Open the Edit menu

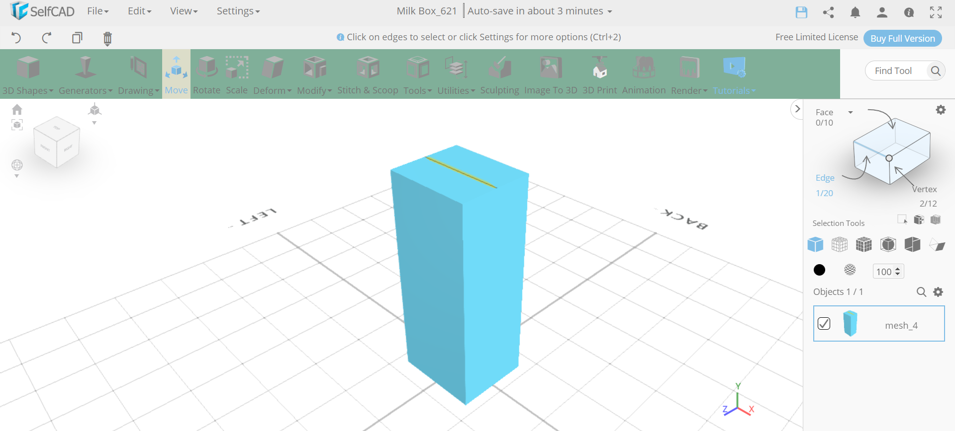[139, 11]
